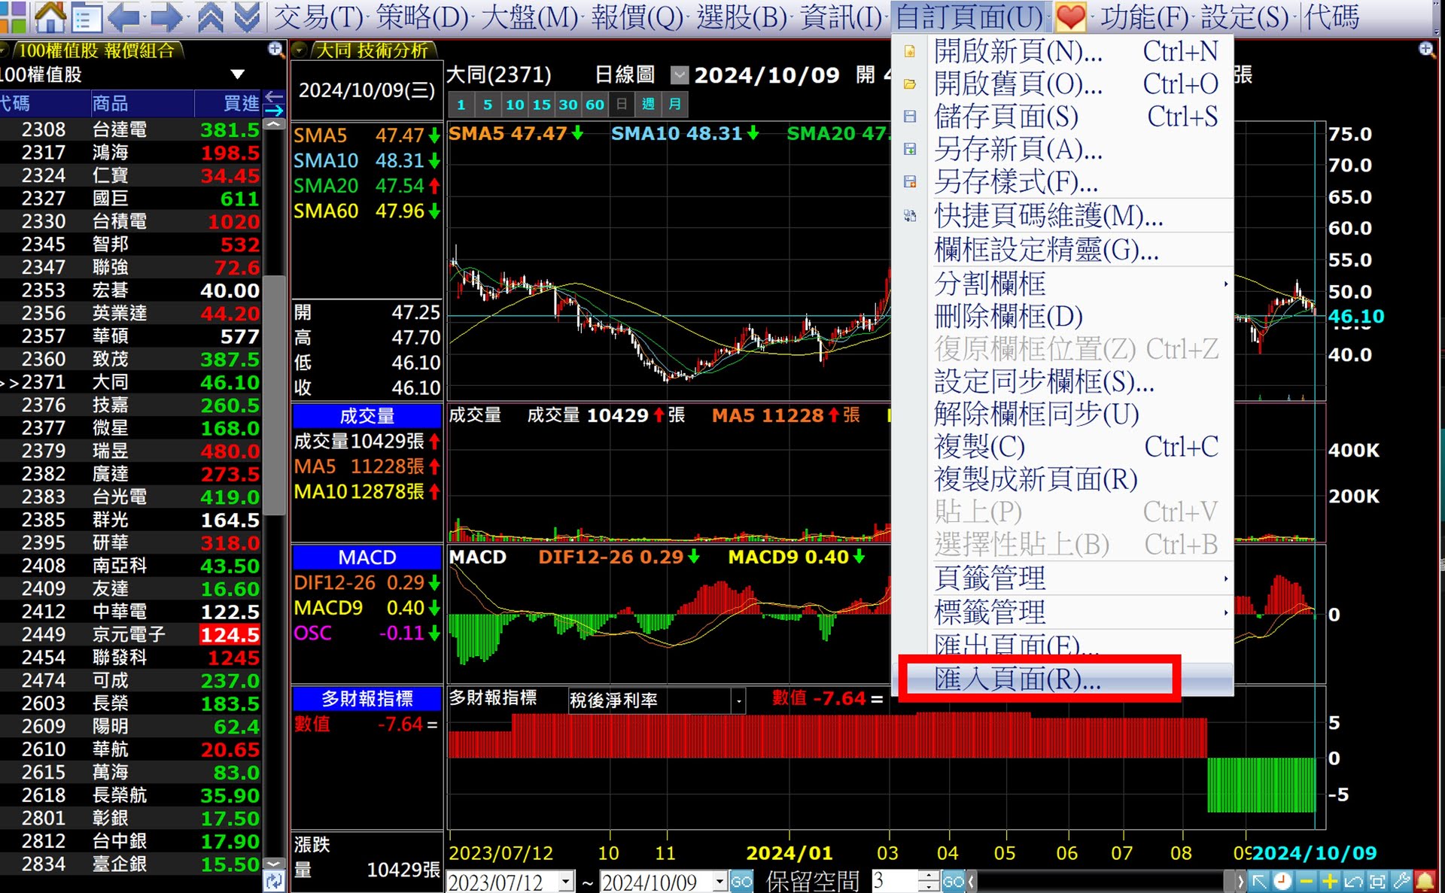Click the red heart favorites icon
The height and width of the screenshot is (893, 1445).
click(1070, 17)
